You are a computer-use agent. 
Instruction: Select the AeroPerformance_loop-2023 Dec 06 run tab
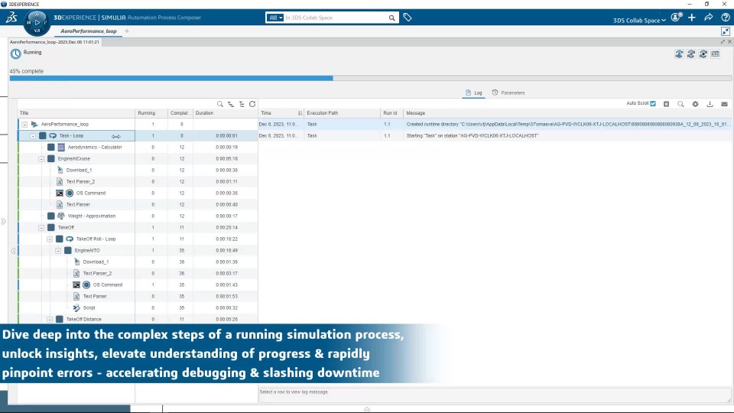(55, 41)
